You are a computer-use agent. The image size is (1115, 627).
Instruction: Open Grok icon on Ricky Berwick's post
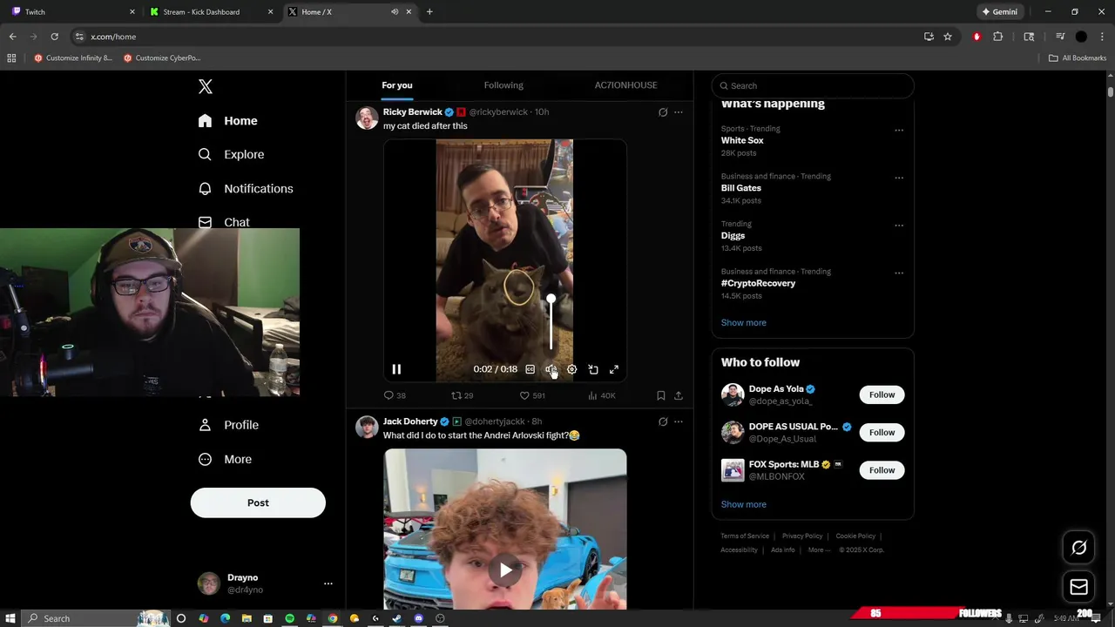(x=663, y=112)
